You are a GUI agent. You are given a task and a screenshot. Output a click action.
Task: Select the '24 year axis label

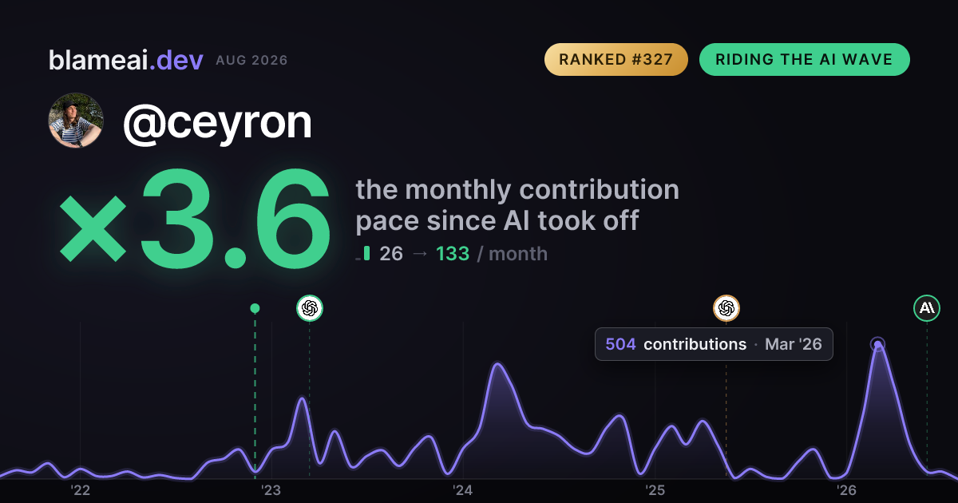click(x=463, y=489)
